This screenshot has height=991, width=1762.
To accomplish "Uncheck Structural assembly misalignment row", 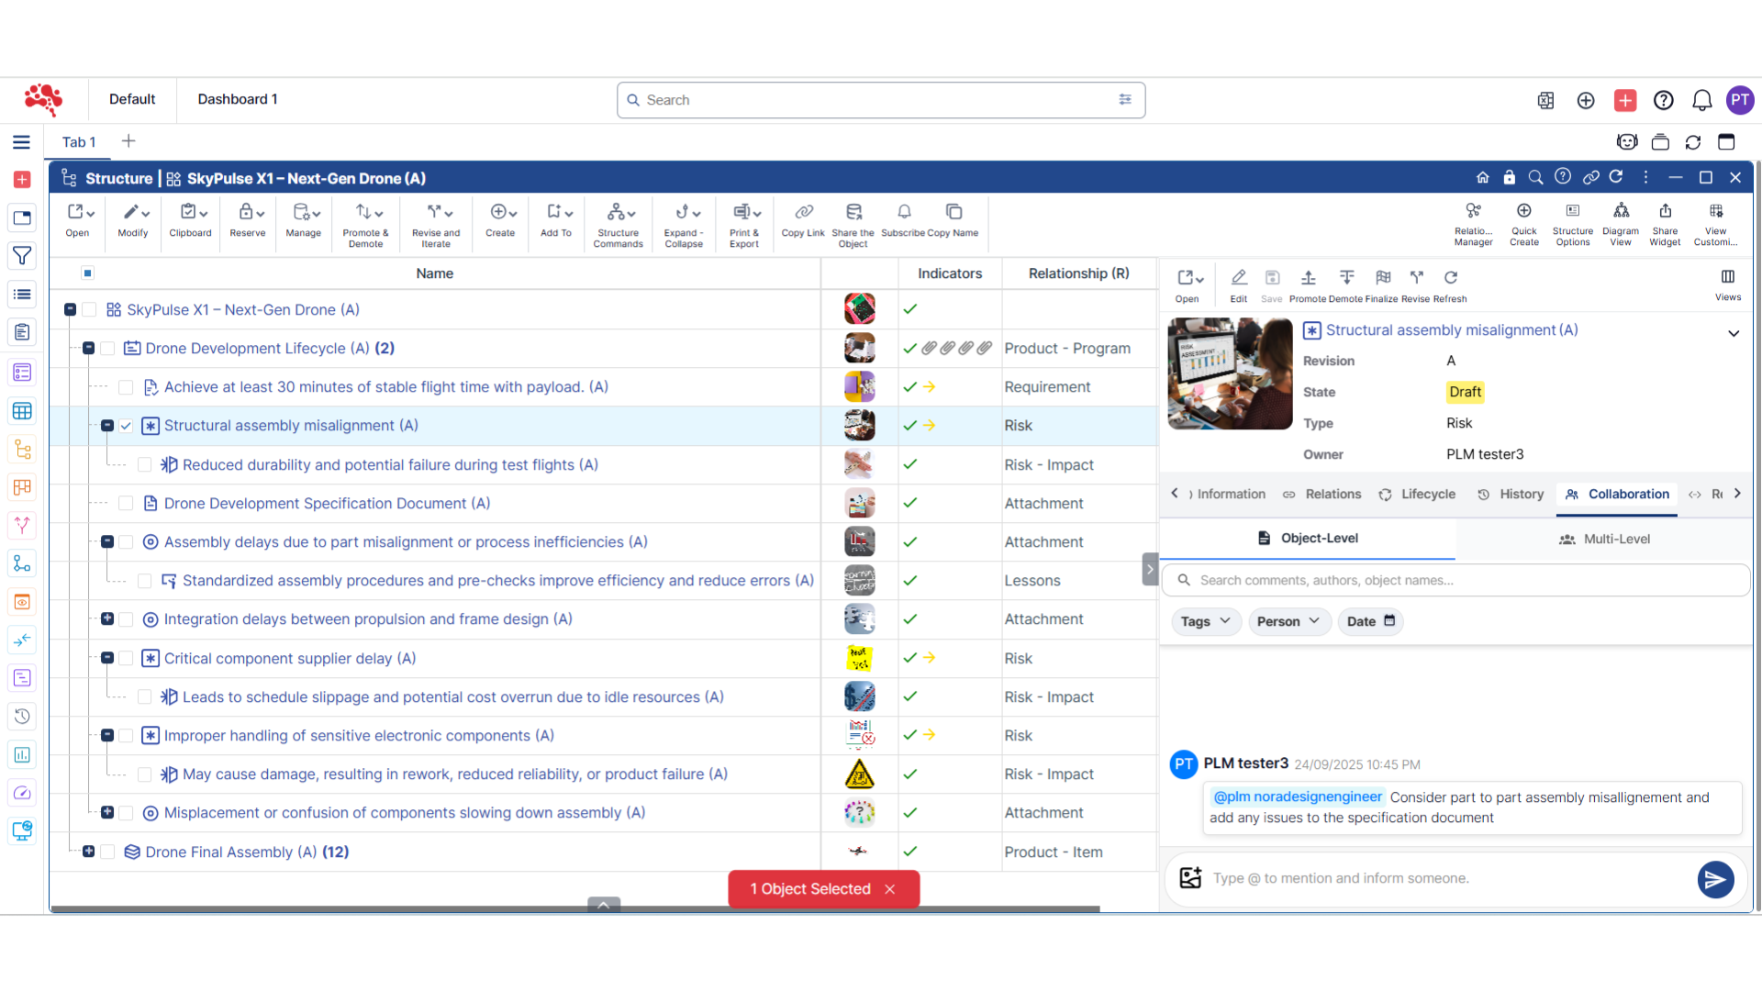I will pyautogui.click(x=126, y=426).
